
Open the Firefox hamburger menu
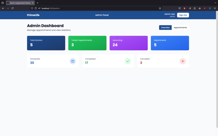(215, 8)
